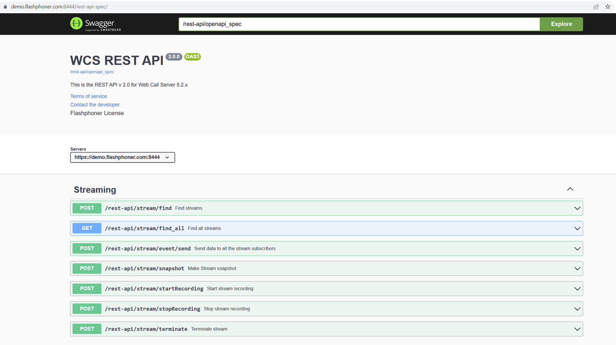Click the OAS3 badge
Screen dimensions: 616x345
point(192,57)
